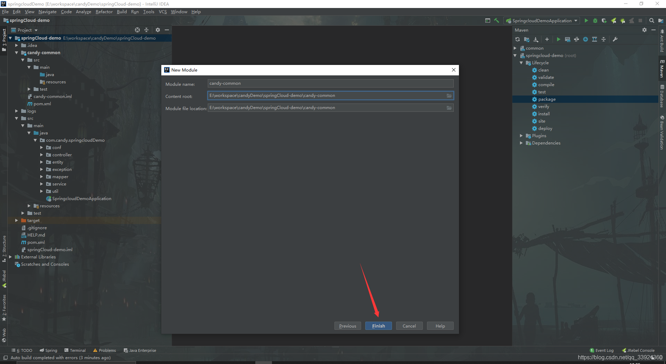Open the Refactor menu

[x=104, y=12]
